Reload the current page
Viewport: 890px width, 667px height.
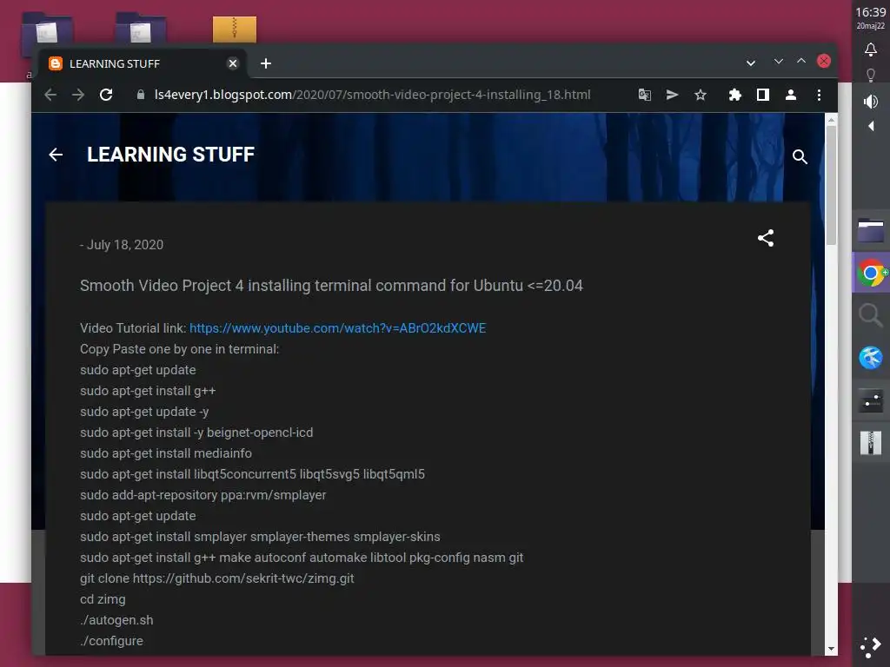click(x=106, y=95)
